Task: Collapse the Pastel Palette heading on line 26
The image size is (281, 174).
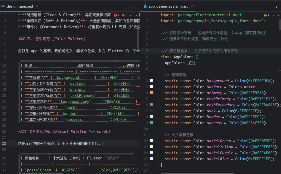Action: click(x=14, y=131)
